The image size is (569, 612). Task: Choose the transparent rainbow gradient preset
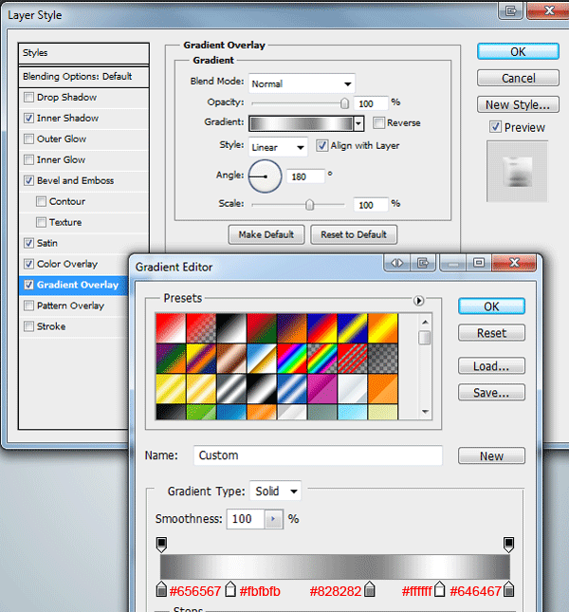[x=322, y=359]
